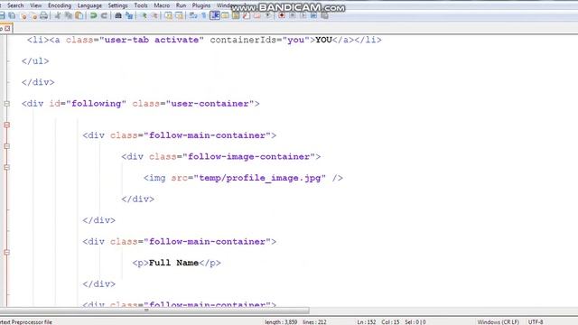The width and height of the screenshot is (578, 325).
Task: Open the Language menu
Action: click(x=89, y=5)
